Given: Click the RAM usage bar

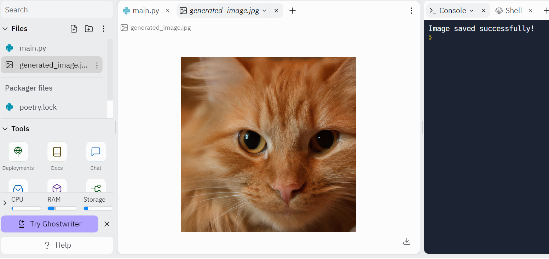Looking at the screenshot, I should tap(62, 208).
